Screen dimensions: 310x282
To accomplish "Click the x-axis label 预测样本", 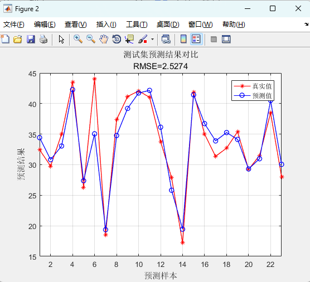I will pyautogui.click(x=161, y=275).
